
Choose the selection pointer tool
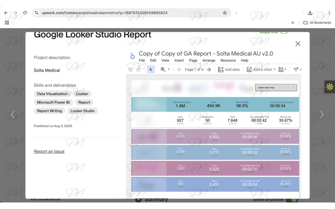click(x=151, y=69)
